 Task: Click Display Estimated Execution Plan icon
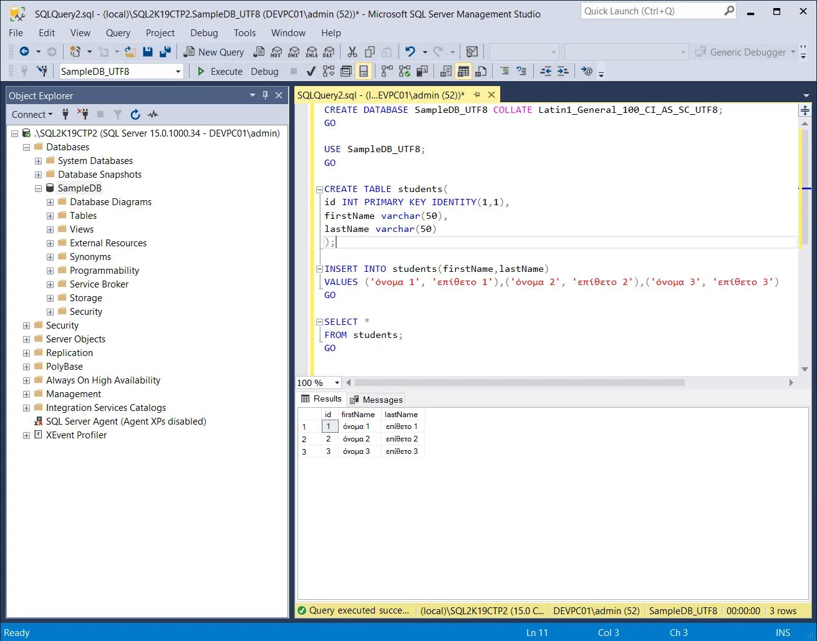click(329, 71)
